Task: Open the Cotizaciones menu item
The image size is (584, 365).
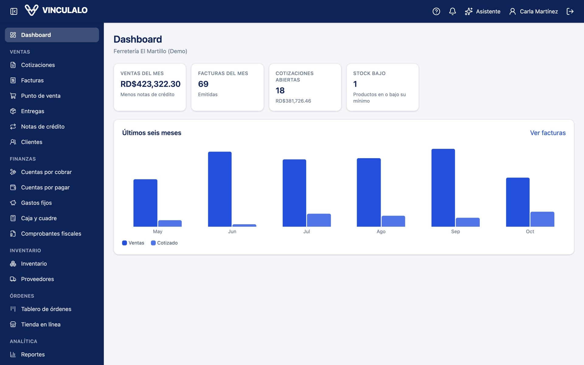Action: click(x=52, y=65)
